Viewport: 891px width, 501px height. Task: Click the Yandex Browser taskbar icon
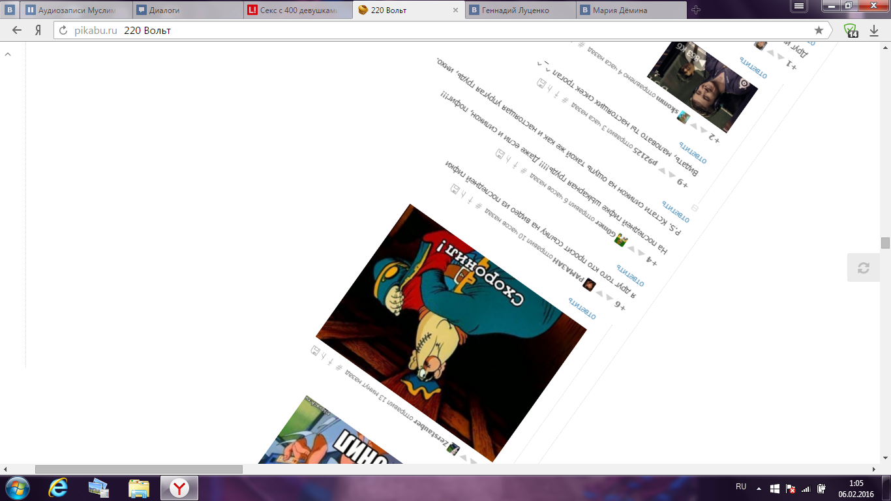tap(179, 488)
